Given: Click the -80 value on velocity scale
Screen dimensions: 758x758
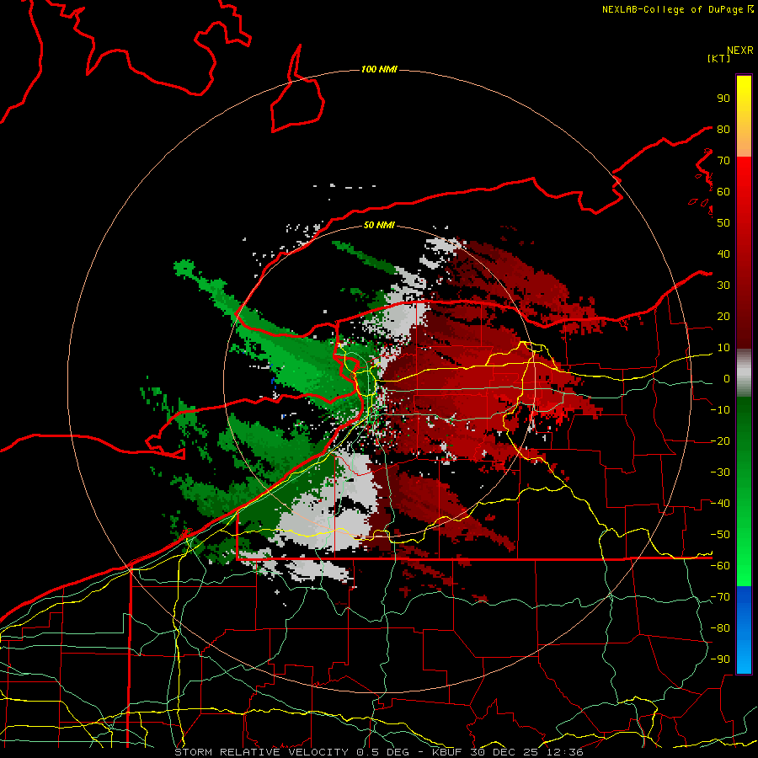Looking at the screenshot, I should (720, 628).
